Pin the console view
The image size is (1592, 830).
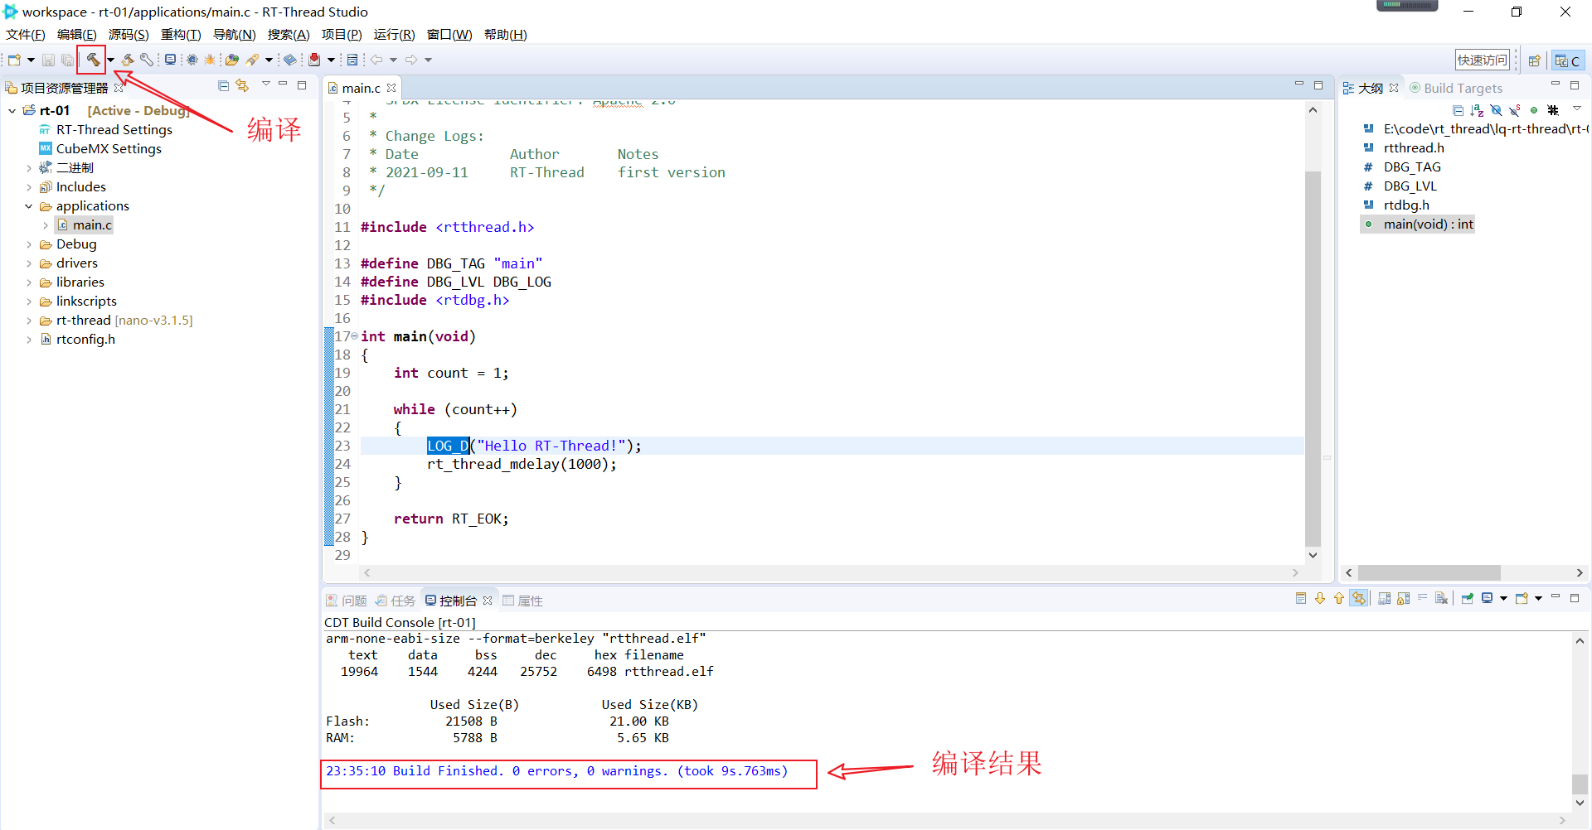(x=1468, y=598)
